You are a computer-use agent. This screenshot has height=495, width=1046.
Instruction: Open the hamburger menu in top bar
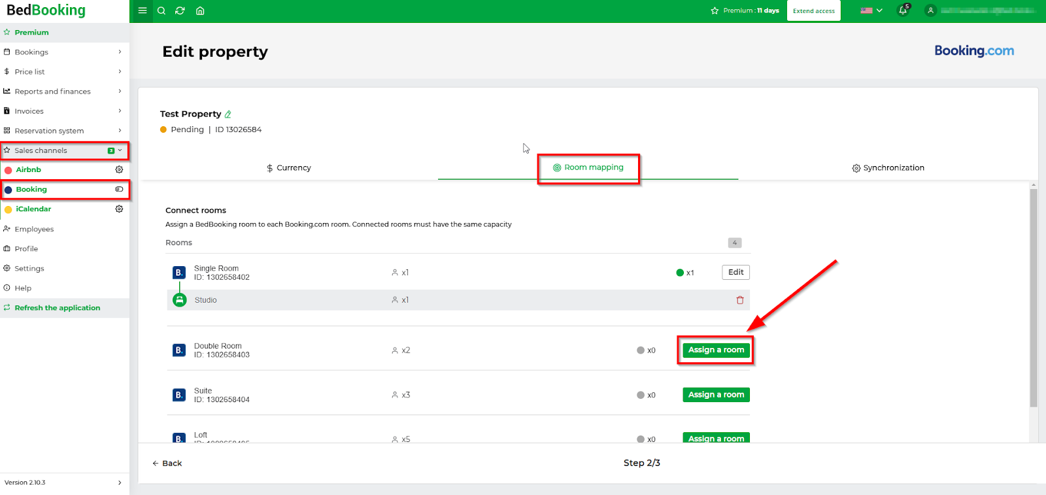pyautogui.click(x=143, y=10)
